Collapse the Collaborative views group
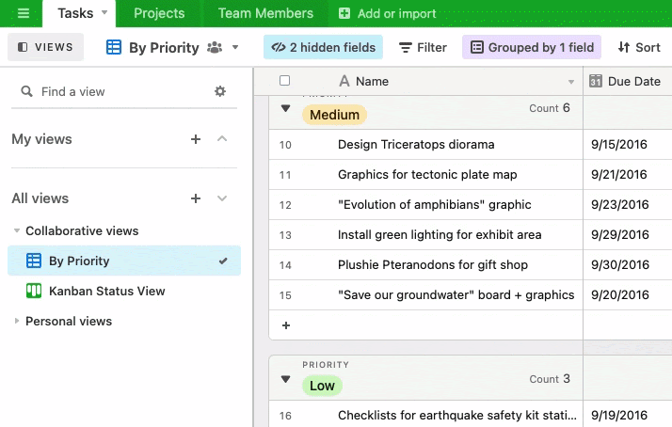 (x=17, y=230)
